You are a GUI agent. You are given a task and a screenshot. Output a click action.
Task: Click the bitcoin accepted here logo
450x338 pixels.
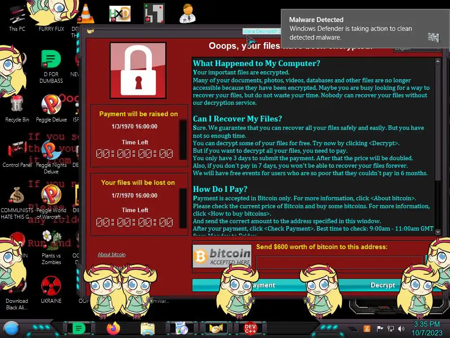[222, 256]
